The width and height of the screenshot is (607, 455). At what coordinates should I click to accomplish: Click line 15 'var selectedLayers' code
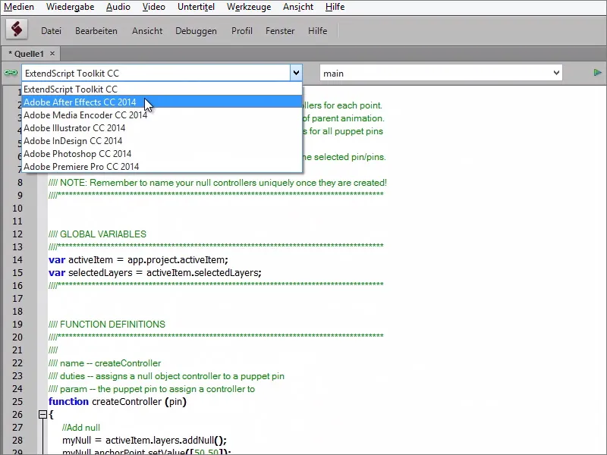pos(155,273)
